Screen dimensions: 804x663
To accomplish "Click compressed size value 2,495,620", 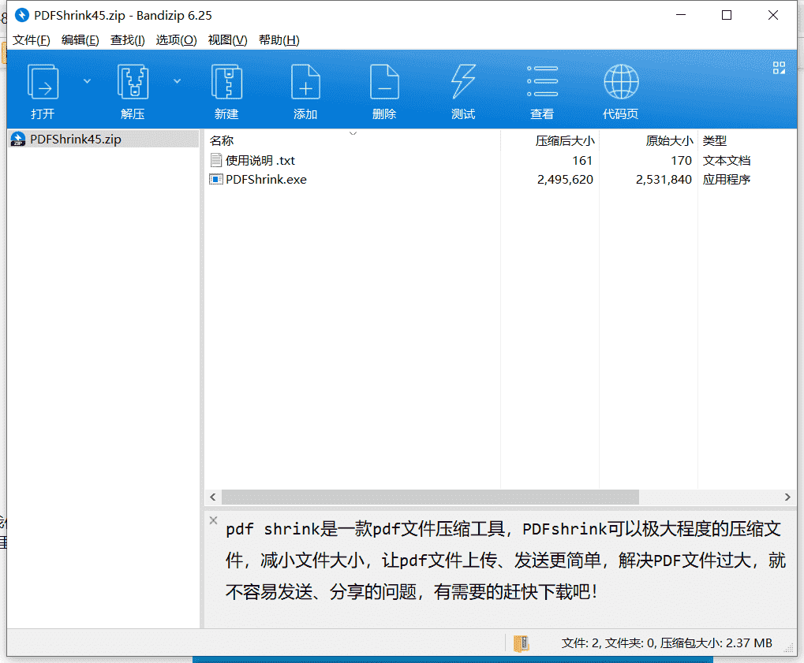I will [565, 179].
